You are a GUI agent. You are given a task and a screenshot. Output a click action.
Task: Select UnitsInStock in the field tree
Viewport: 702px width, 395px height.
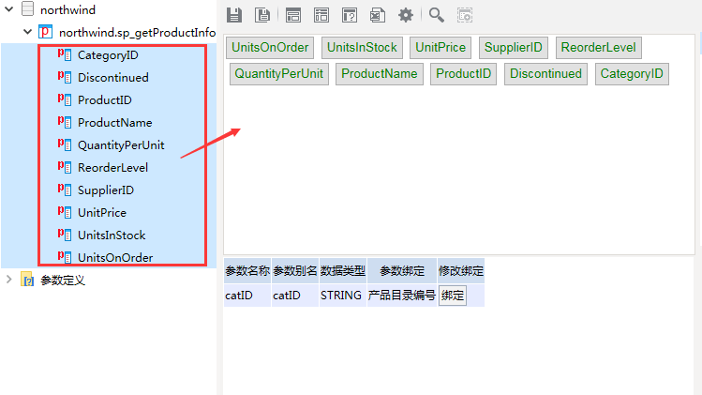pos(112,235)
